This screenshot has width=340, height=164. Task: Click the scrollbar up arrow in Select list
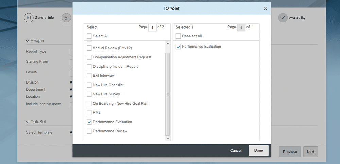click(x=168, y=43)
